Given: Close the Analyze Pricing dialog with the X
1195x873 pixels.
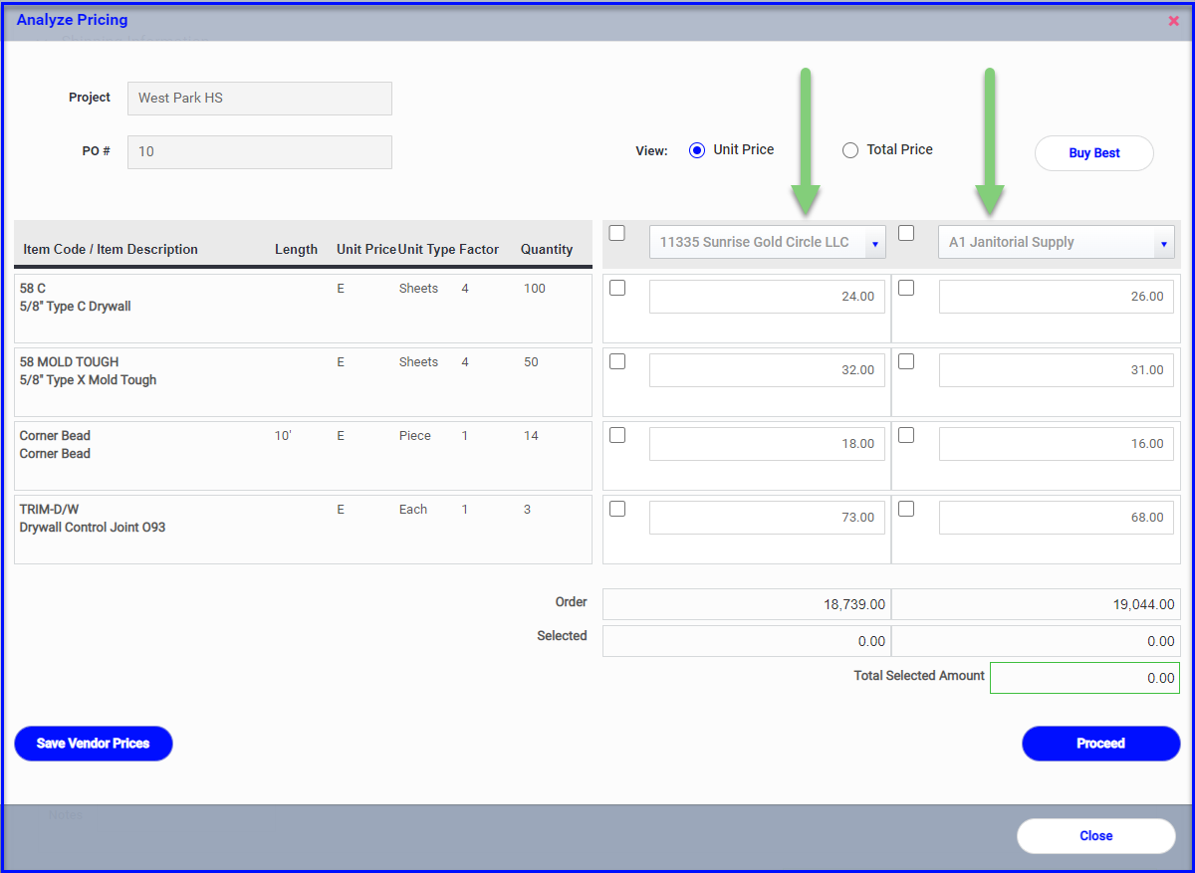Looking at the screenshot, I should pos(1174,20).
